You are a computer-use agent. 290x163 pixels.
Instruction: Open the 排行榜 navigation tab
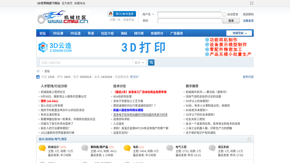(139, 33)
